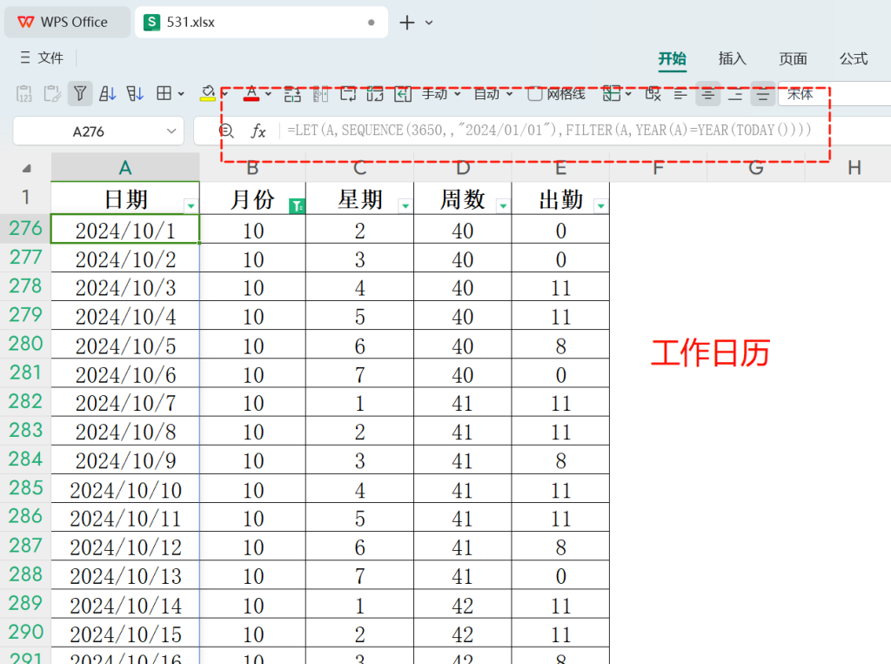
Task: Click the best-fit row icon
Action: tap(348, 94)
